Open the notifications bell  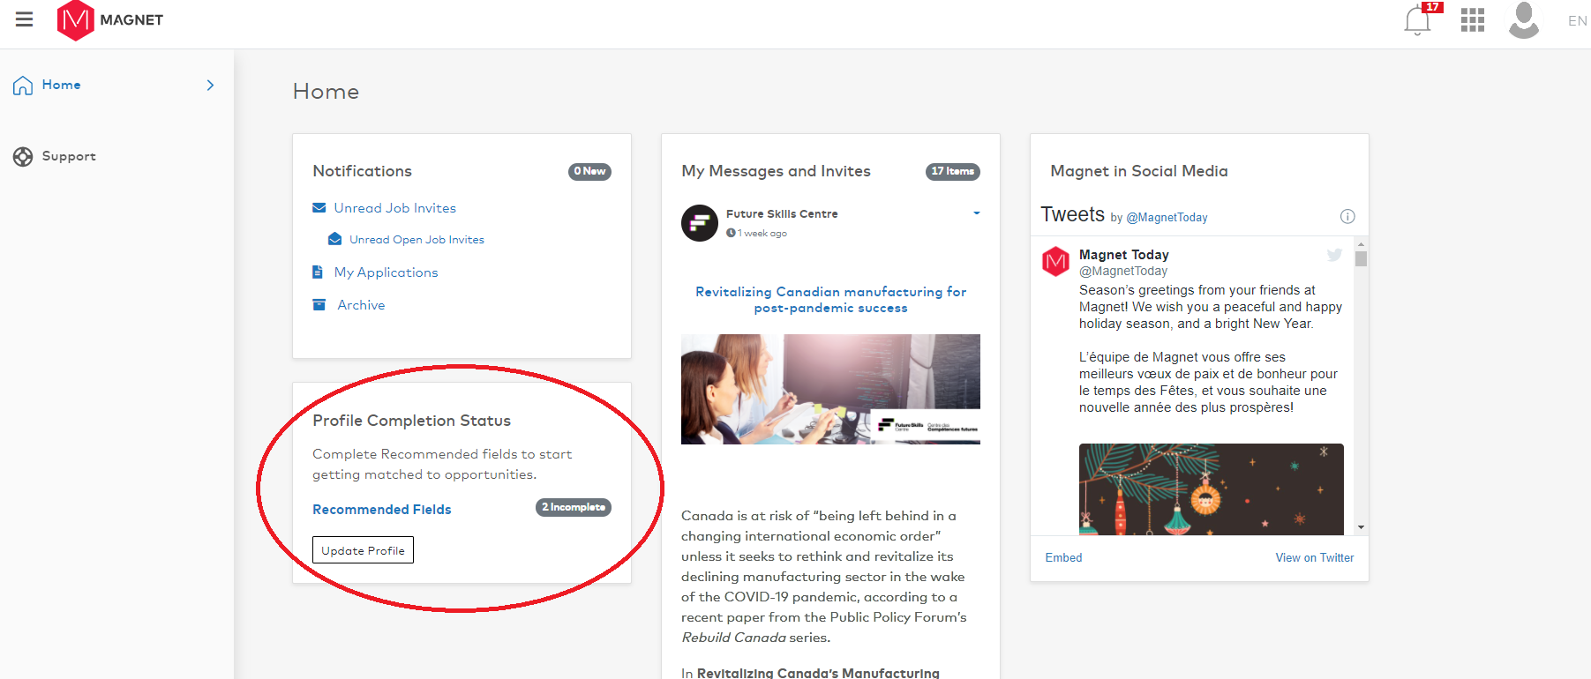[1417, 20]
